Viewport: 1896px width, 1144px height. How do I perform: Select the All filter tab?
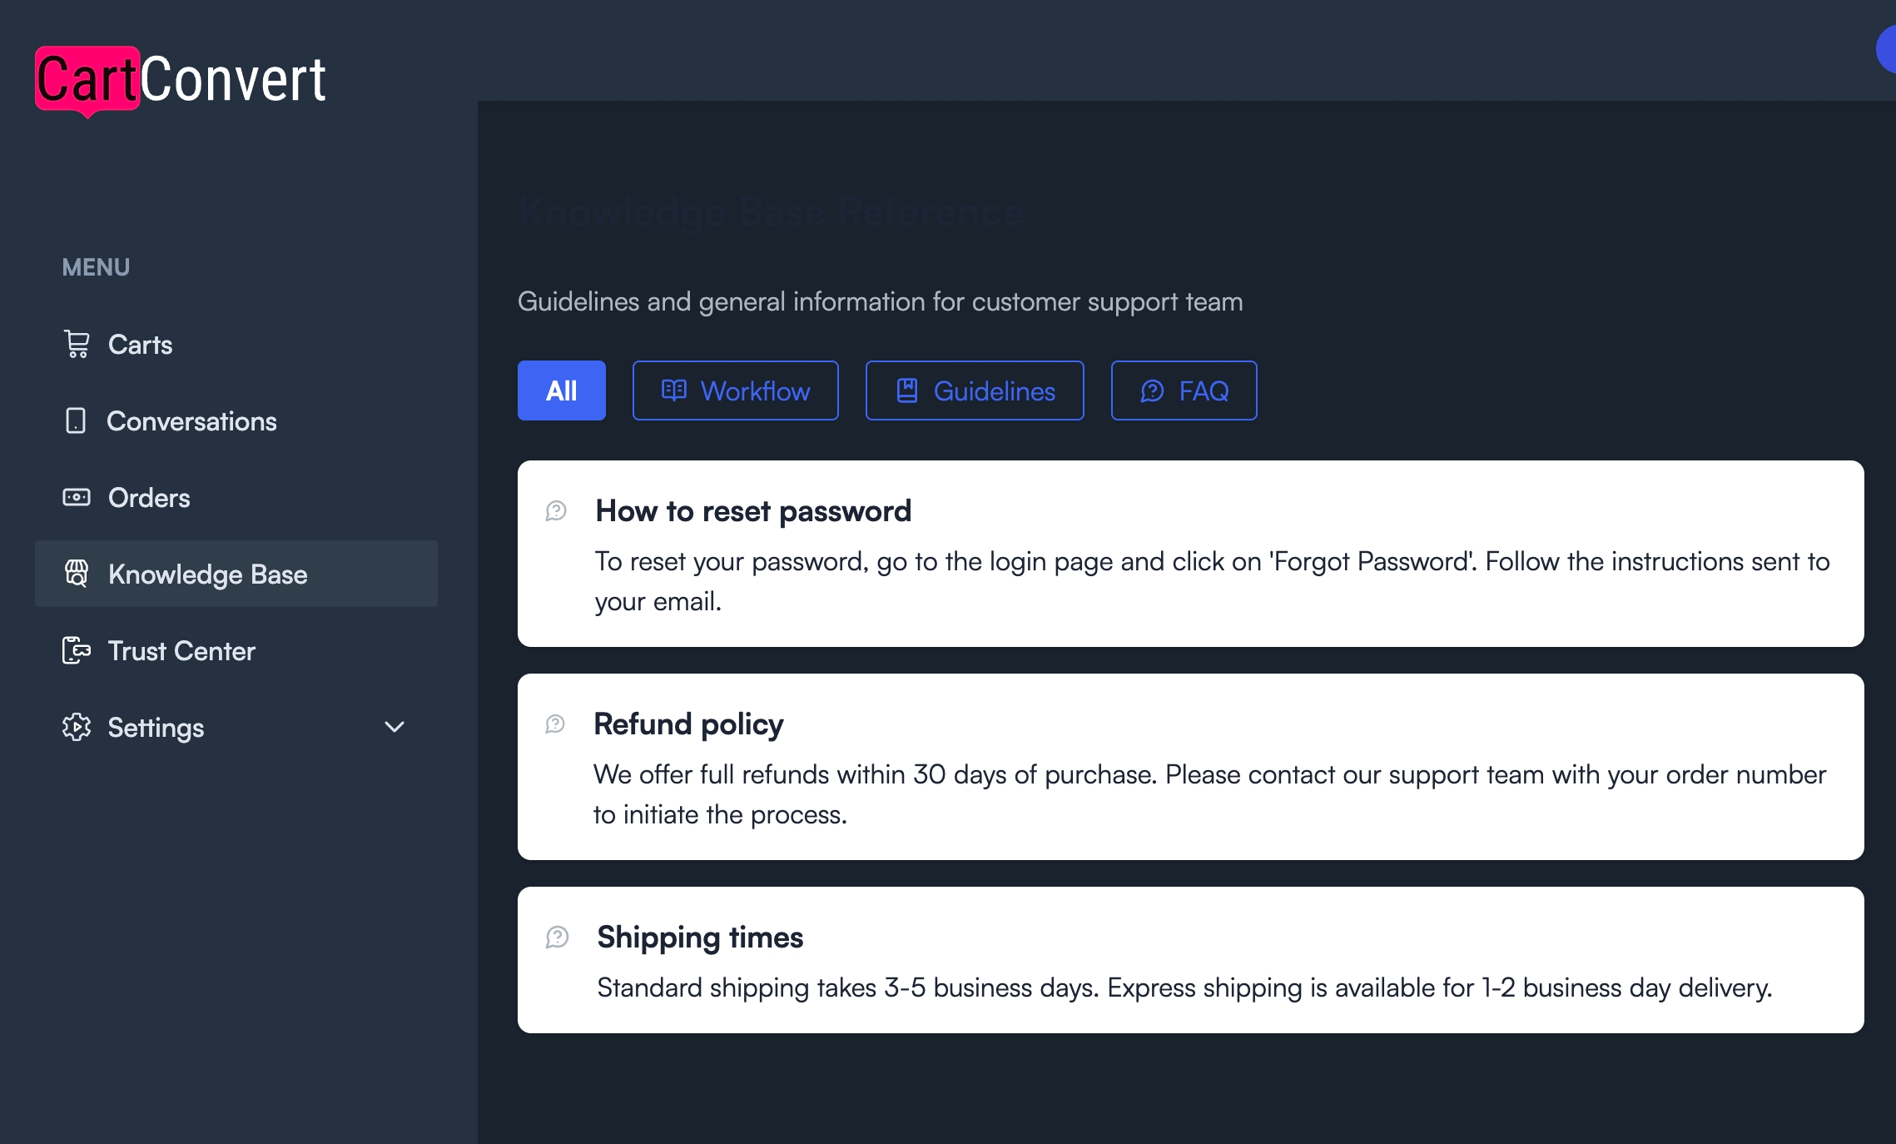click(x=562, y=390)
